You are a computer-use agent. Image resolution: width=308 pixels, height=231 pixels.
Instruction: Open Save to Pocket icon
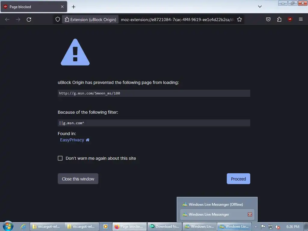[x=268, y=19]
